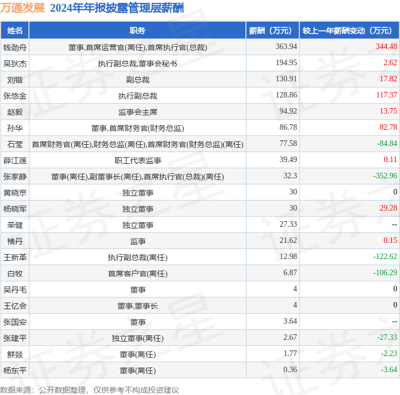
Task: Click change value 2.62
Action: click(390, 62)
